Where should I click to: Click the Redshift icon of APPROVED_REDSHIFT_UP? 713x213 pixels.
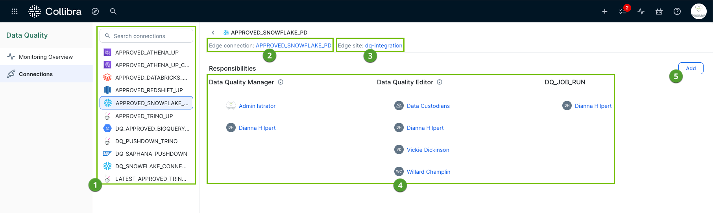click(107, 90)
